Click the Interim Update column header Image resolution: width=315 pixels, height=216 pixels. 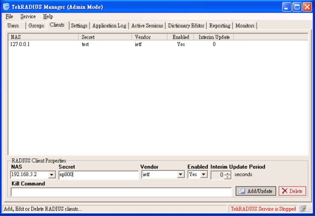(214, 37)
